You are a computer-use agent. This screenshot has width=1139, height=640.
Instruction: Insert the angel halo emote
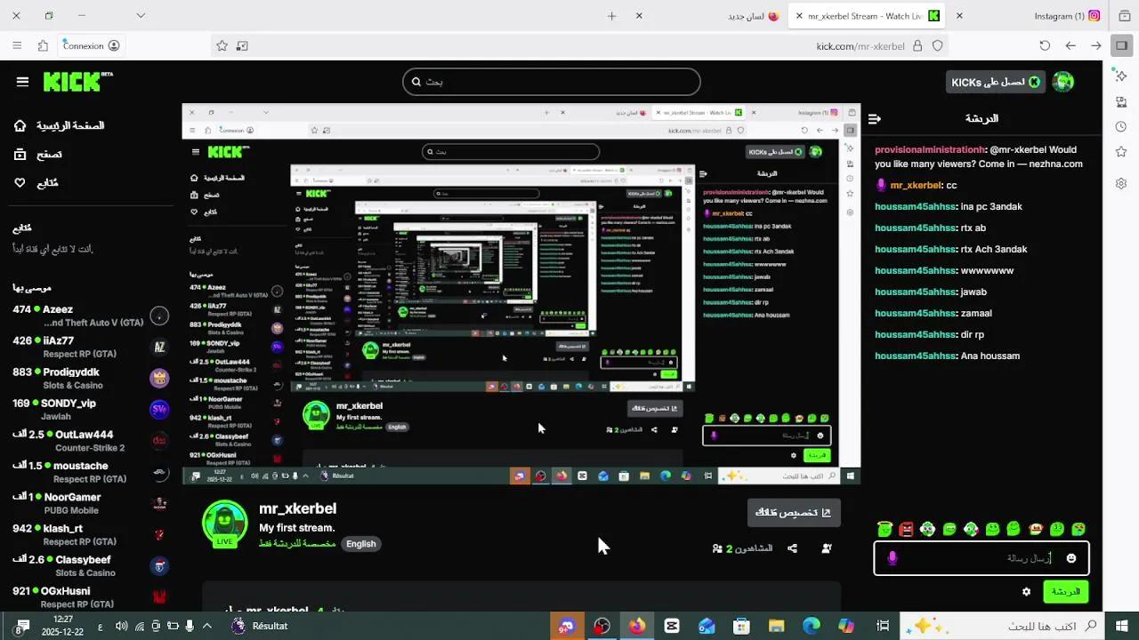pos(885,529)
